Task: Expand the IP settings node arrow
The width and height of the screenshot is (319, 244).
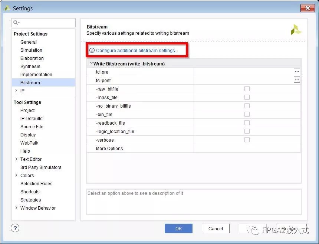Action: tap(16, 91)
